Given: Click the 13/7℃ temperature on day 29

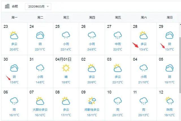Looking at the screenshot, I should pyautogui.click(x=169, y=49).
